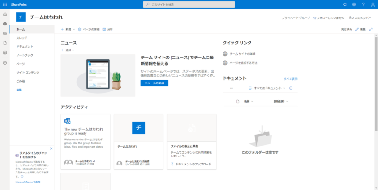This screenshot has height=190, width=378.
Task: Click the Home icon in the app bar
Action: [5, 15]
